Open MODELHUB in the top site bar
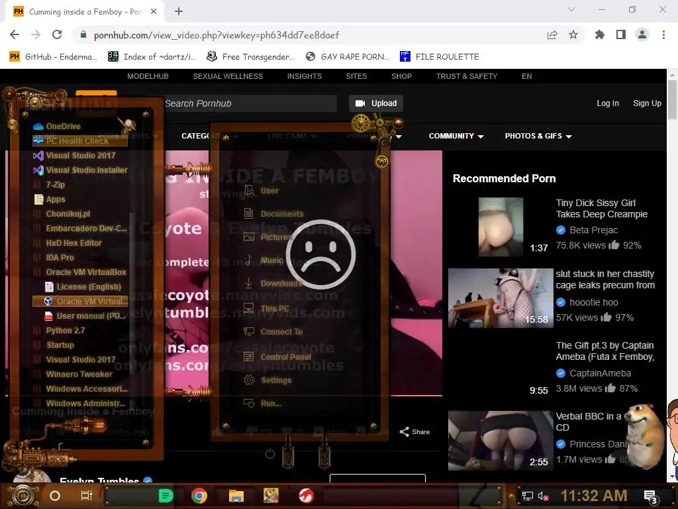The image size is (678, 509). (148, 76)
